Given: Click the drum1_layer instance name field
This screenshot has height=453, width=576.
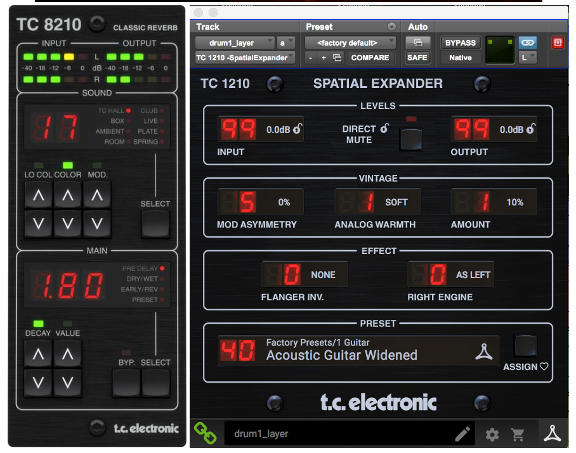Looking at the screenshot, I should click(349, 433).
